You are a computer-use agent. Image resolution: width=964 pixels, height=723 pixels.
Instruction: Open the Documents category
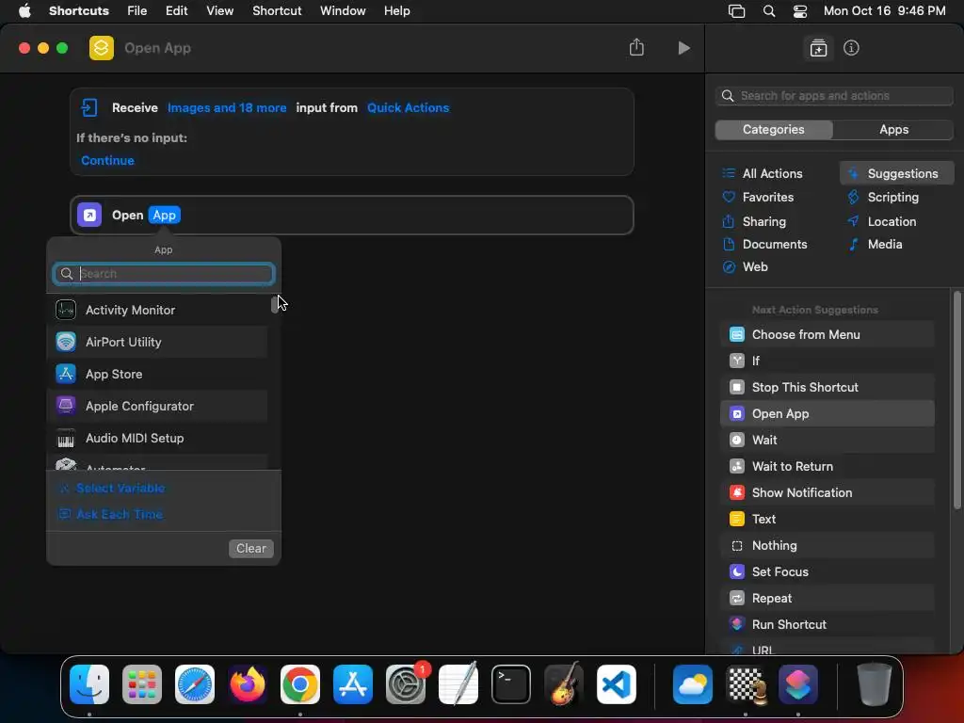pyautogui.click(x=775, y=244)
